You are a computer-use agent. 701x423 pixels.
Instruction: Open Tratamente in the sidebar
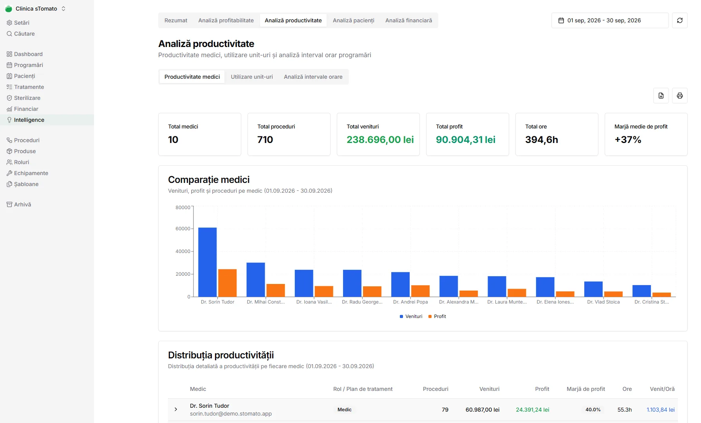(x=25, y=87)
